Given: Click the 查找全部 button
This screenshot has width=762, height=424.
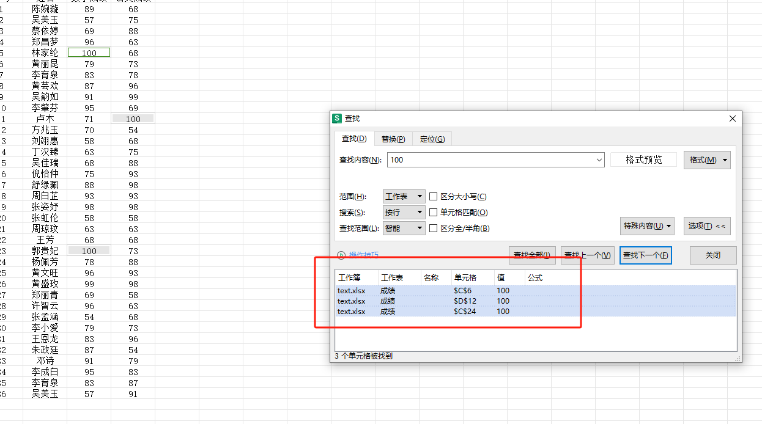Looking at the screenshot, I should [x=532, y=255].
